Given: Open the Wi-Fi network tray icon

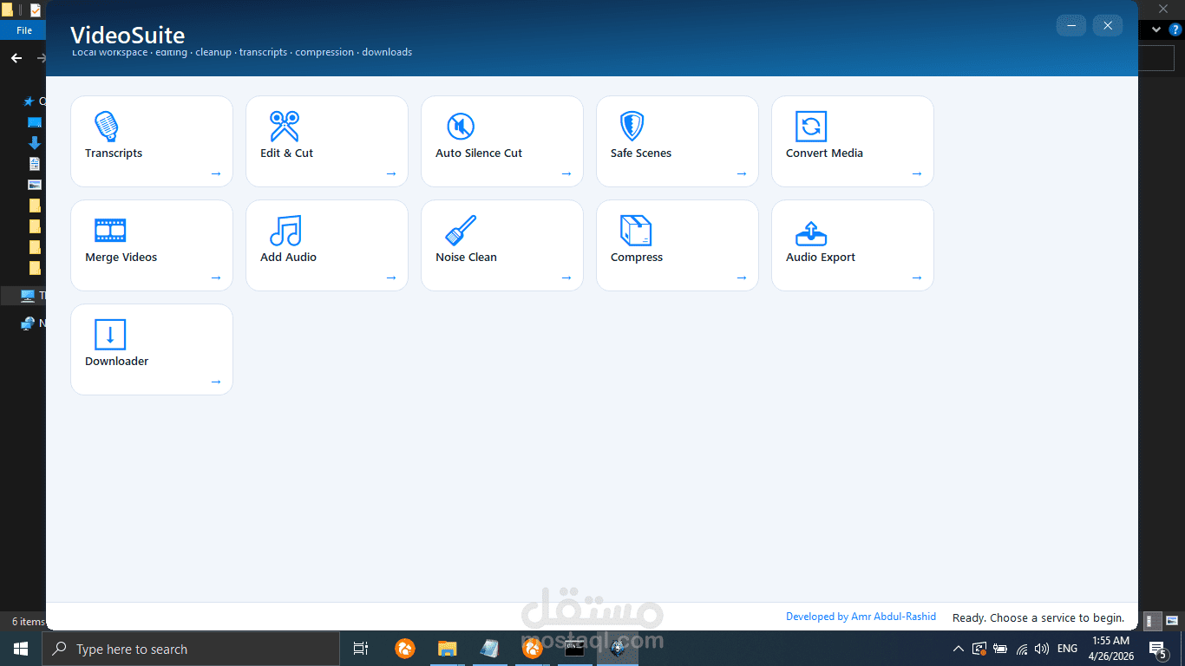Looking at the screenshot, I should [x=1022, y=649].
